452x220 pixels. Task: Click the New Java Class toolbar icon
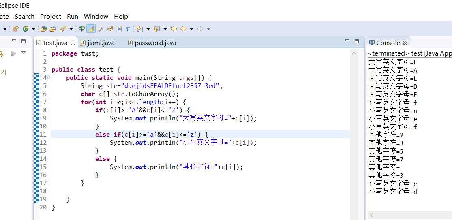pyautogui.click(x=26, y=29)
